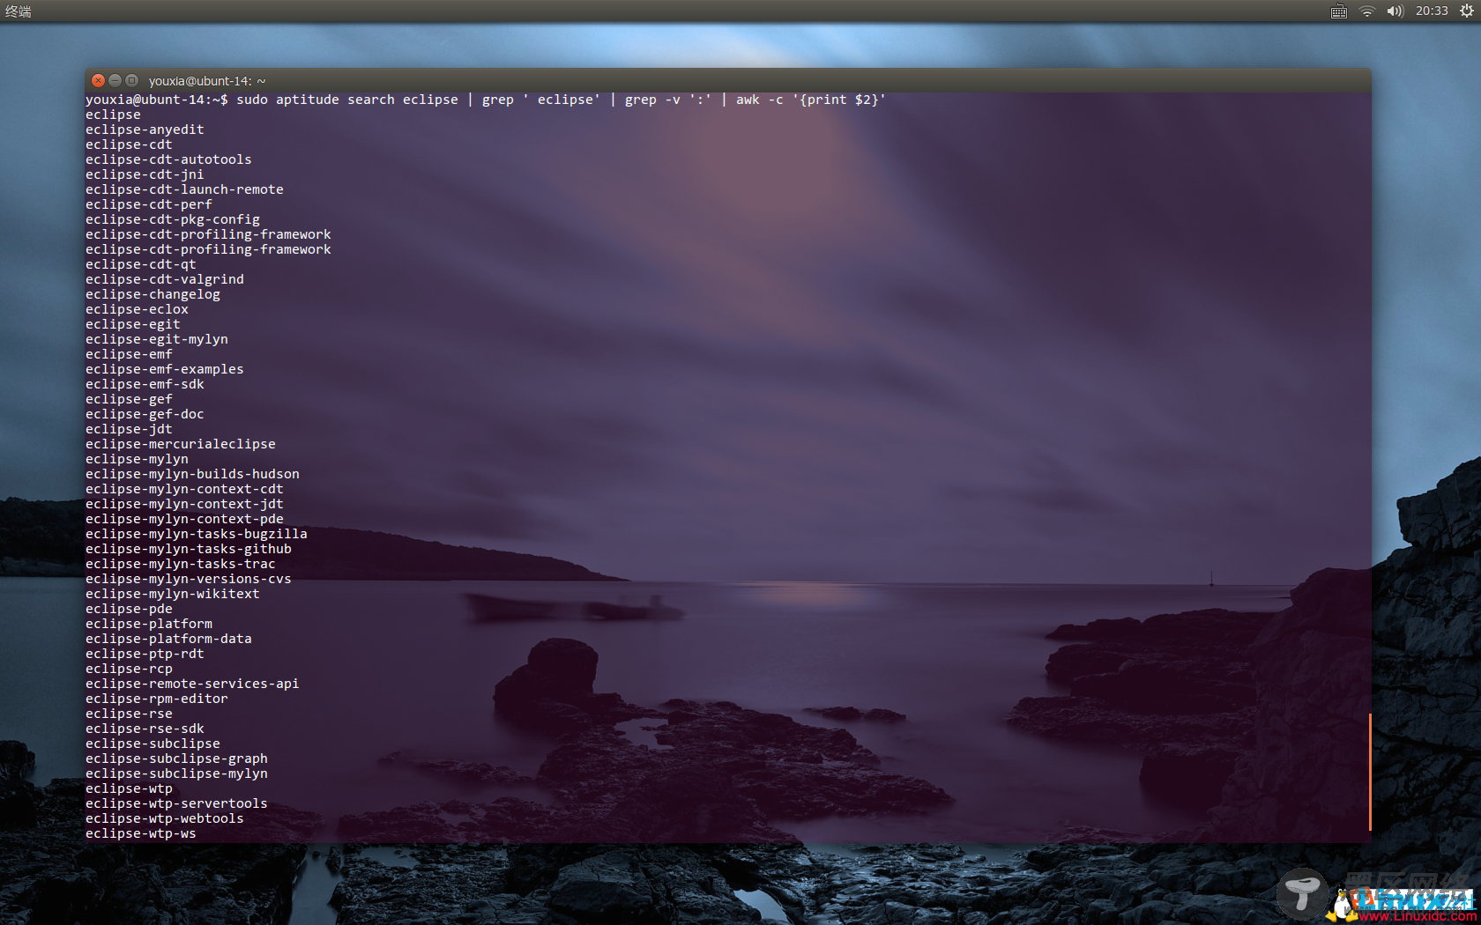Open the system gear session menu

(x=1466, y=11)
